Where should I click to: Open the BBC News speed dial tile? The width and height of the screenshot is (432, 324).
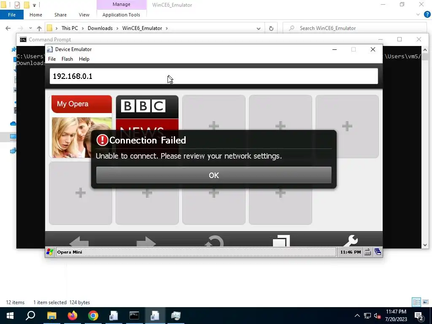(147, 113)
